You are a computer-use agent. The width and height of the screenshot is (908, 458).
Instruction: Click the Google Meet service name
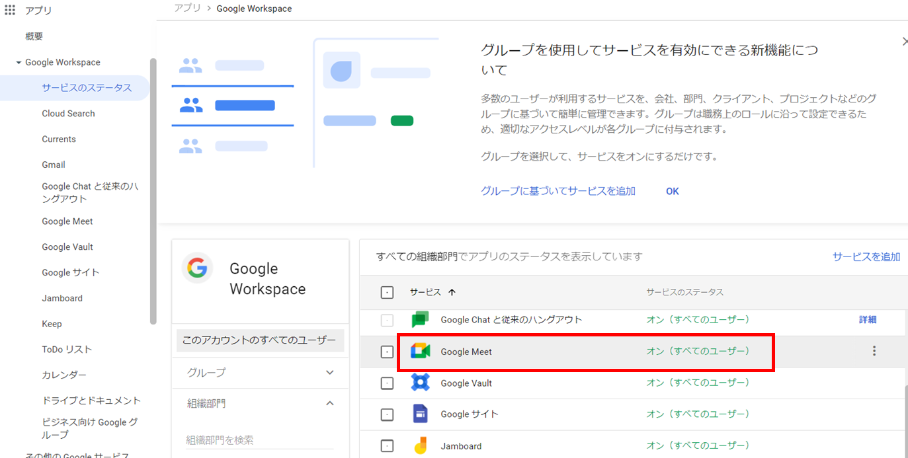(x=466, y=352)
